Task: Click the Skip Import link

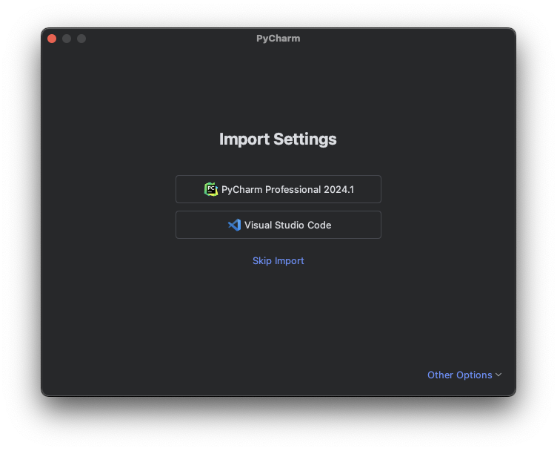Action: tap(278, 260)
